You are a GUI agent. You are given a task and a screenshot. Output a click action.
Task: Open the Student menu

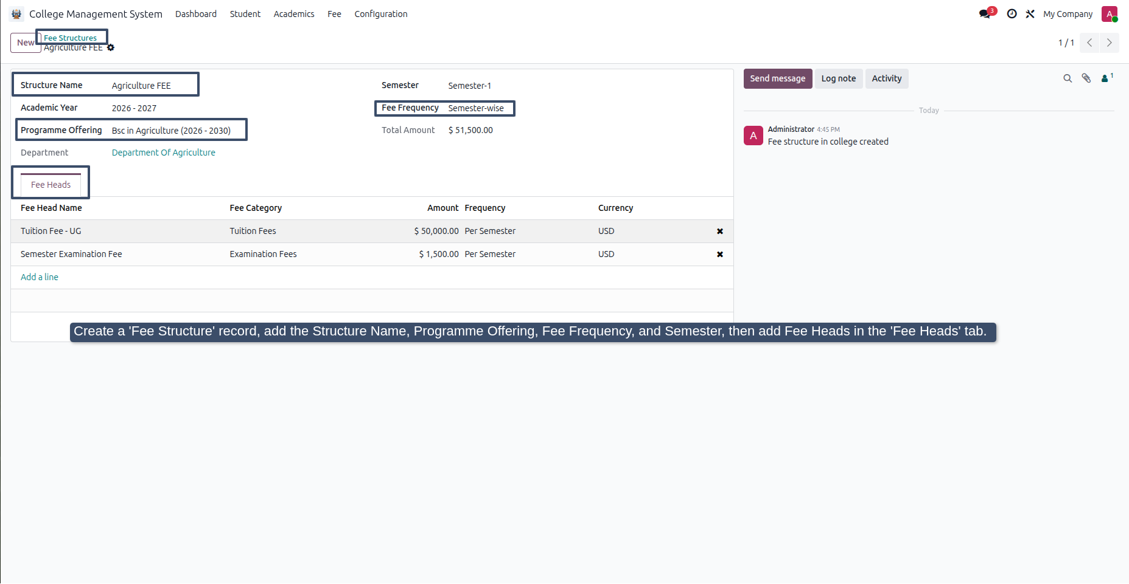click(245, 14)
